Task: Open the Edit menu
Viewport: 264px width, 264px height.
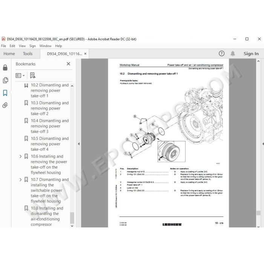Action: 12,46
